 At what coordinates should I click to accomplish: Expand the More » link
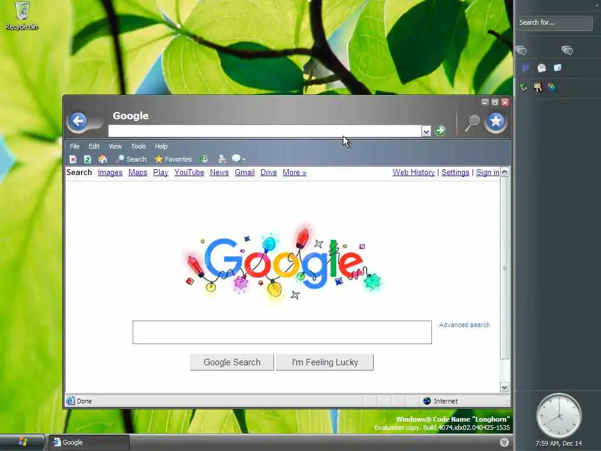(x=295, y=173)
